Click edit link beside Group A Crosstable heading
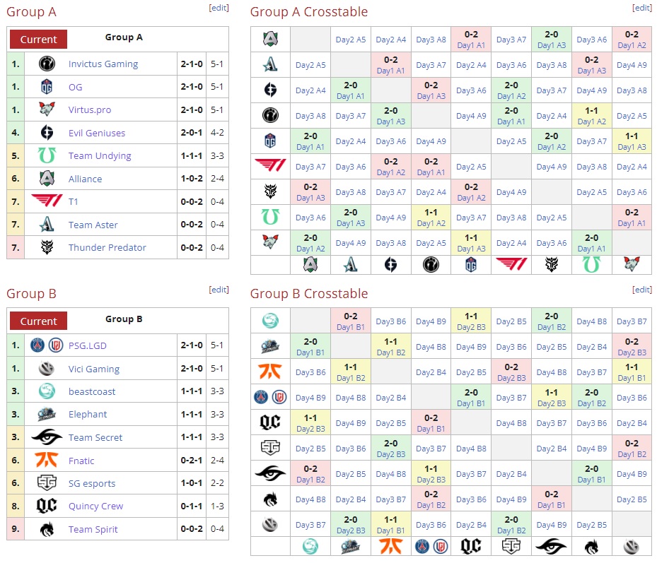657x563 pixels. point(641,8)
